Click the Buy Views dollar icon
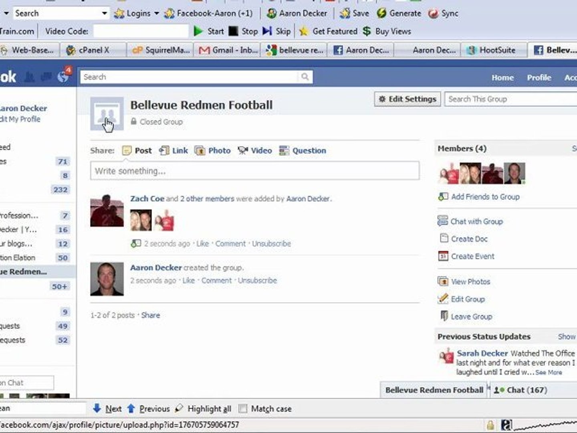The image size is (577, 433). coord(367,31)
